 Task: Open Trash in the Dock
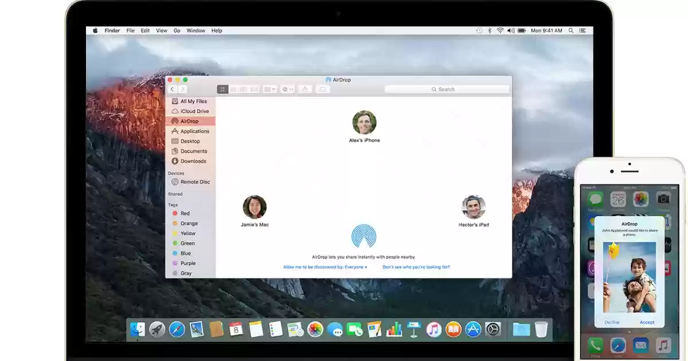pyautogui.click(x=541, y=329)
